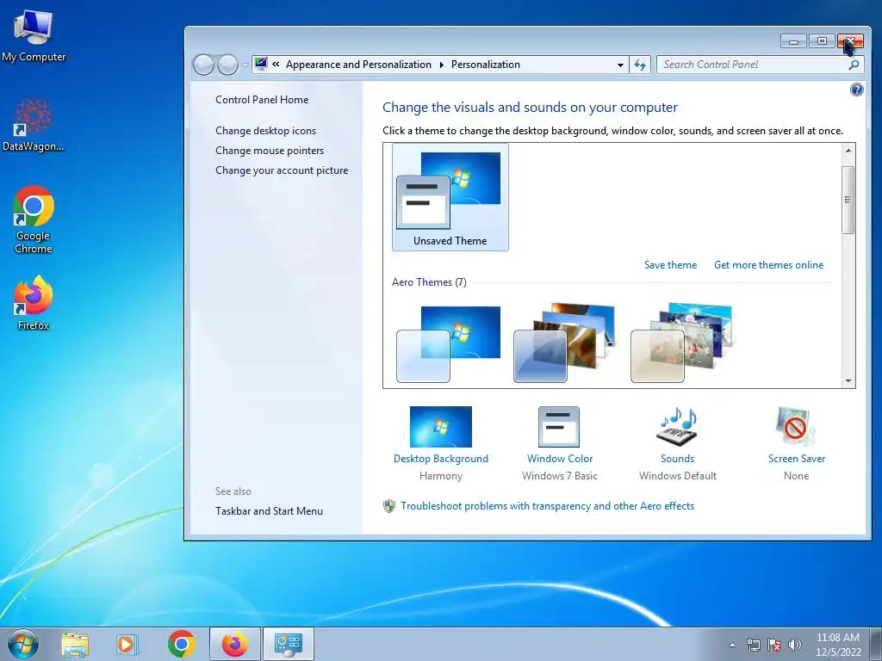Open the Sounds piano icon
Image resolution: width=882 pixels, height=661 pixels.
coord(677,427)
